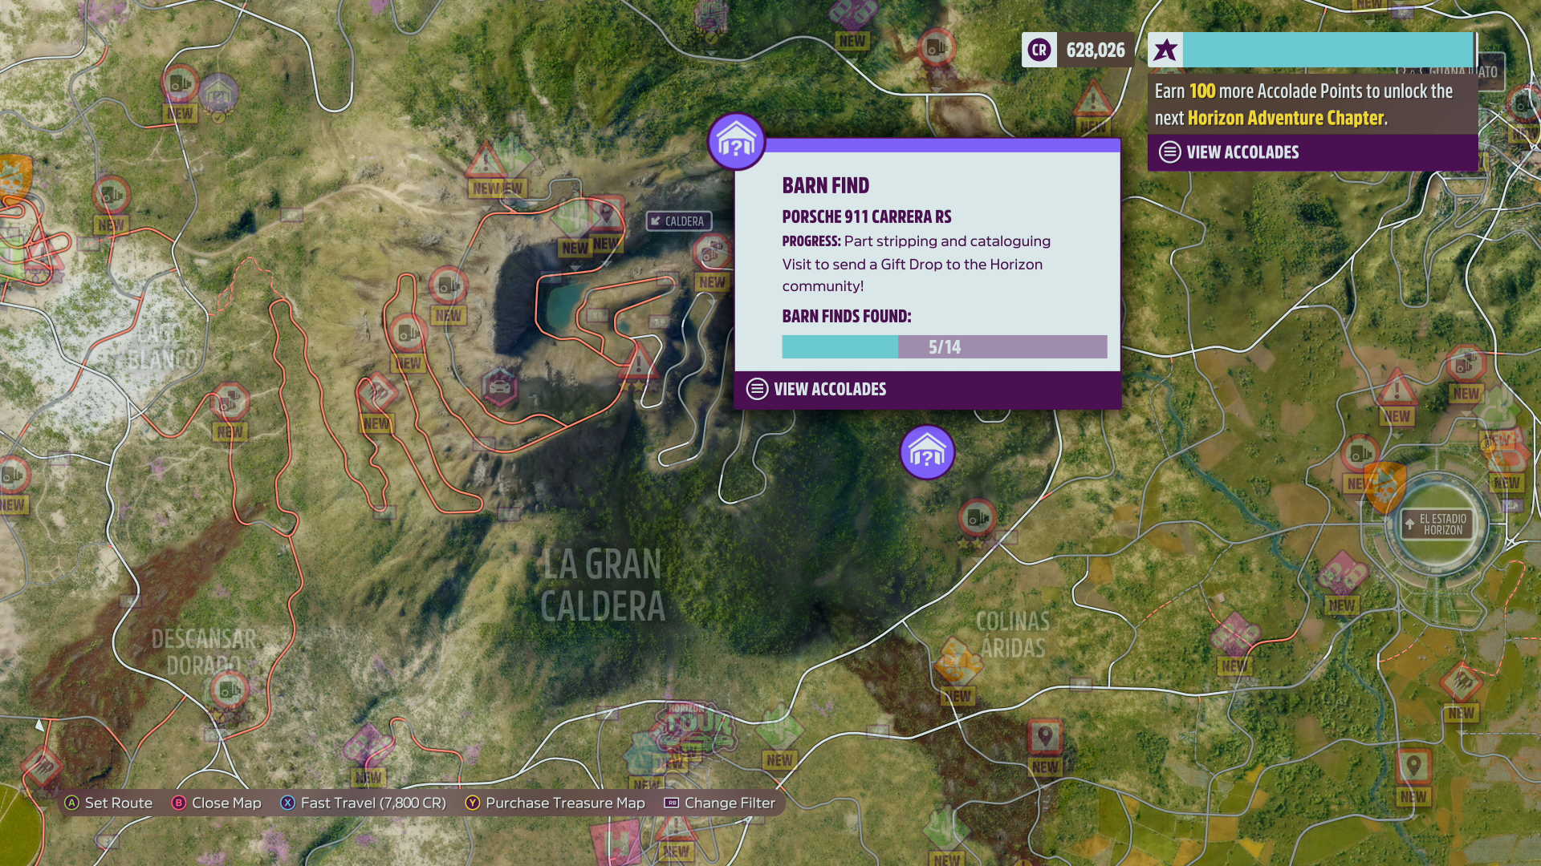Image resolution: width=1541 pixels, height=866 pixels.
Task: Click the location pin marker south of Colinas Áridas
Action: pyautogui.click(x=1044, y=736)
